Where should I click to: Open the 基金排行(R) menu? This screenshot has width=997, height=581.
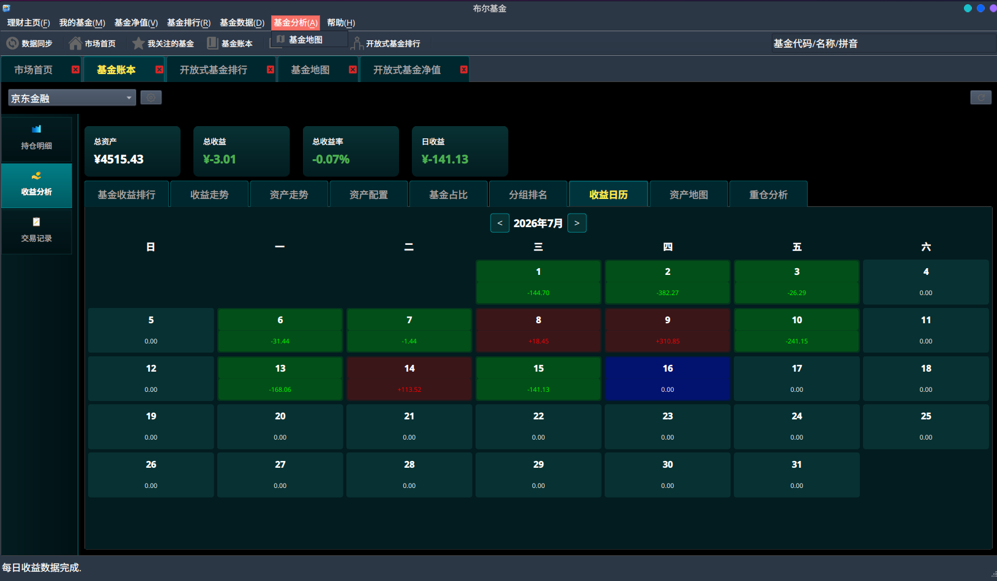(x=189, y=23)
